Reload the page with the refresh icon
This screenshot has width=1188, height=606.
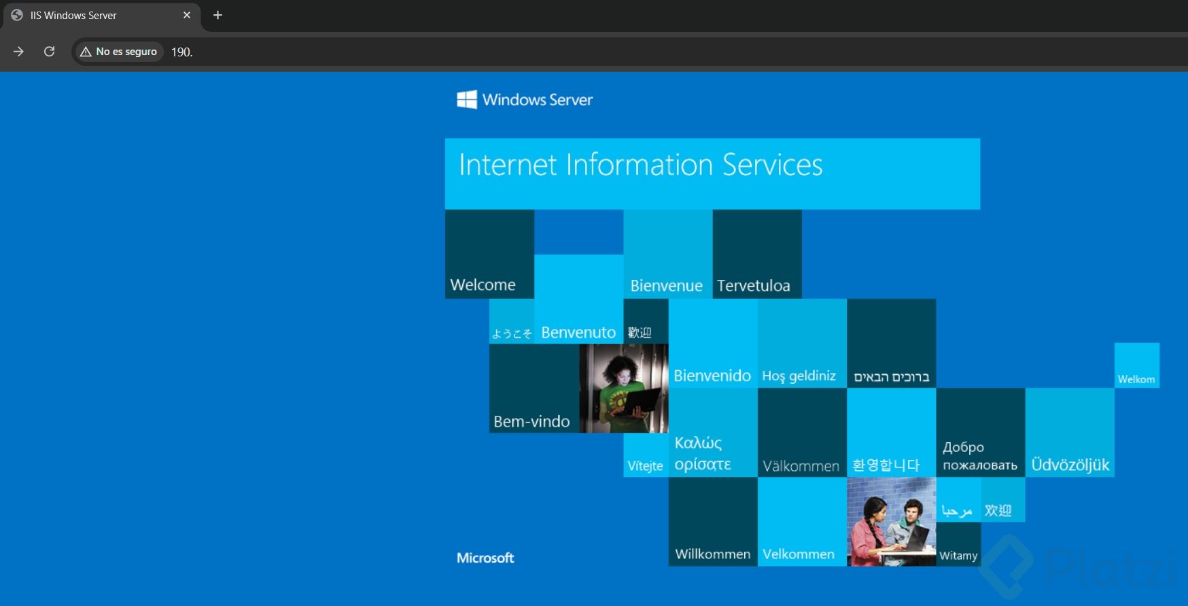tap(49, 52)
